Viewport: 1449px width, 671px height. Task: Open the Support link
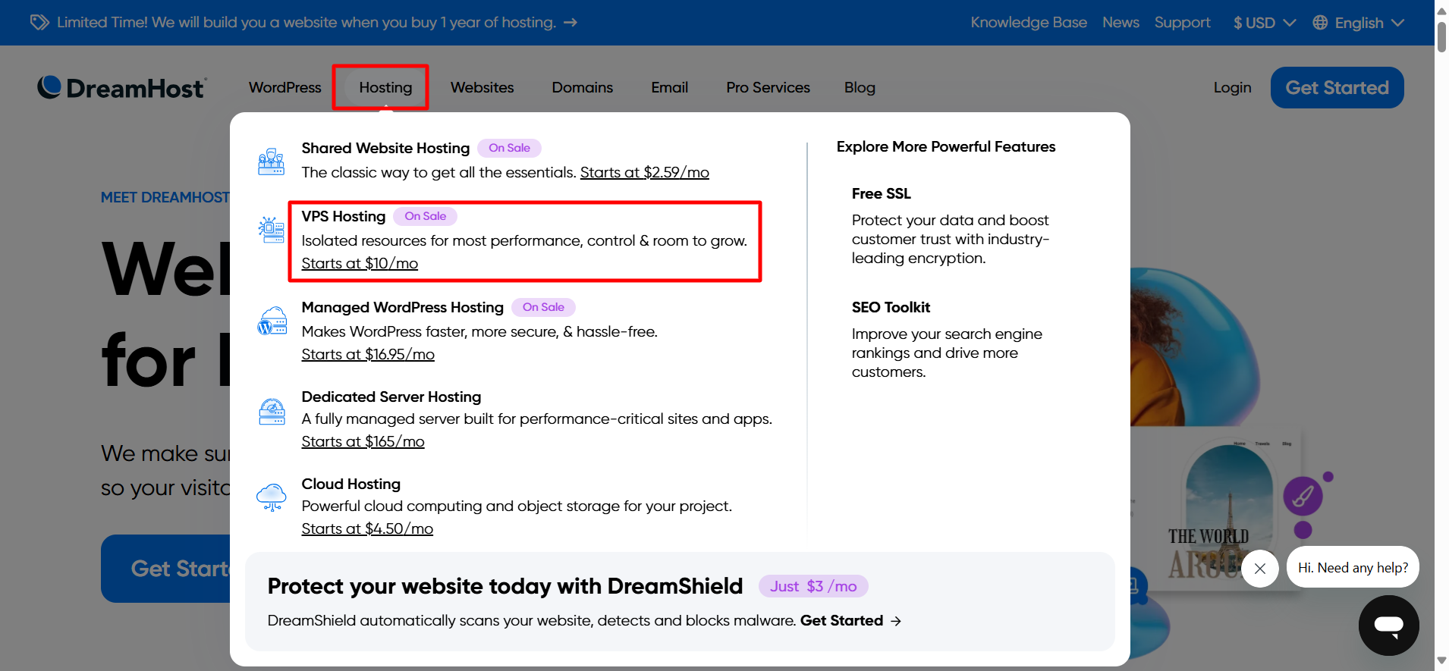[x=1182, y=23]
